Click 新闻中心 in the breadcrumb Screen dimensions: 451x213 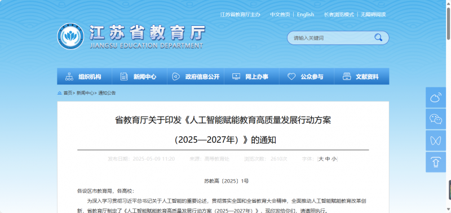[85, 93]
